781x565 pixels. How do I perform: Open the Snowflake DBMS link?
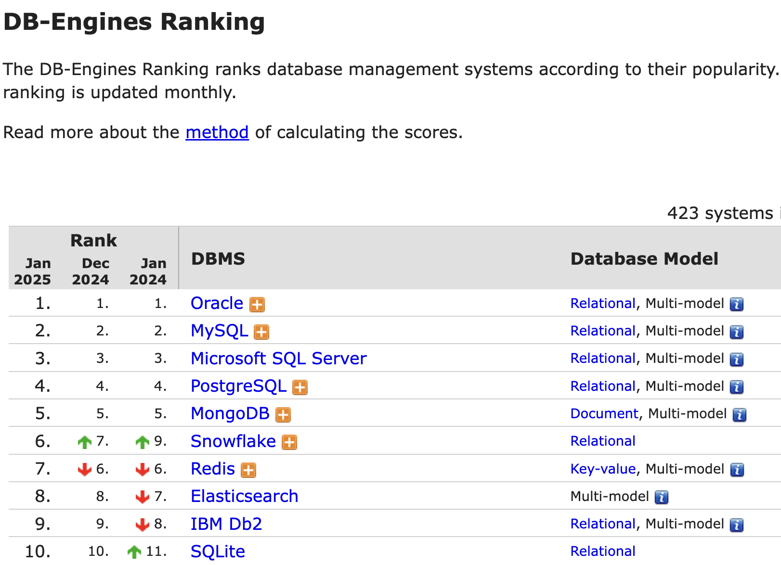(x=234, y=441)
